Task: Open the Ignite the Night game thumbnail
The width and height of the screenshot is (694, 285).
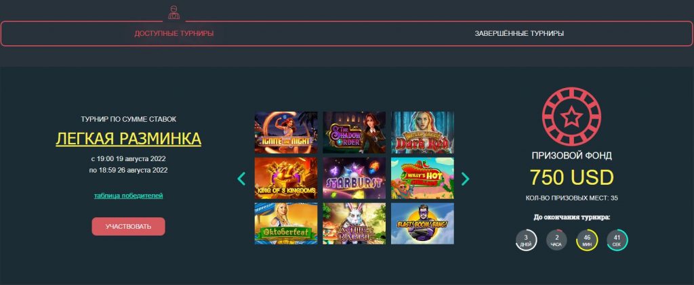Action: tap(286, 132)
